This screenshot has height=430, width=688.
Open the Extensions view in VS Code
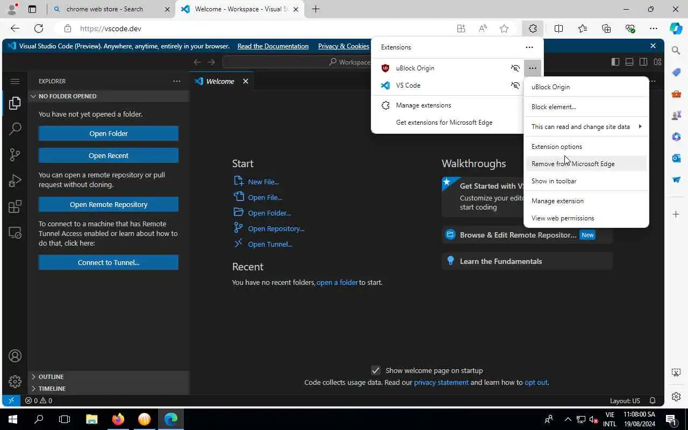15,206
